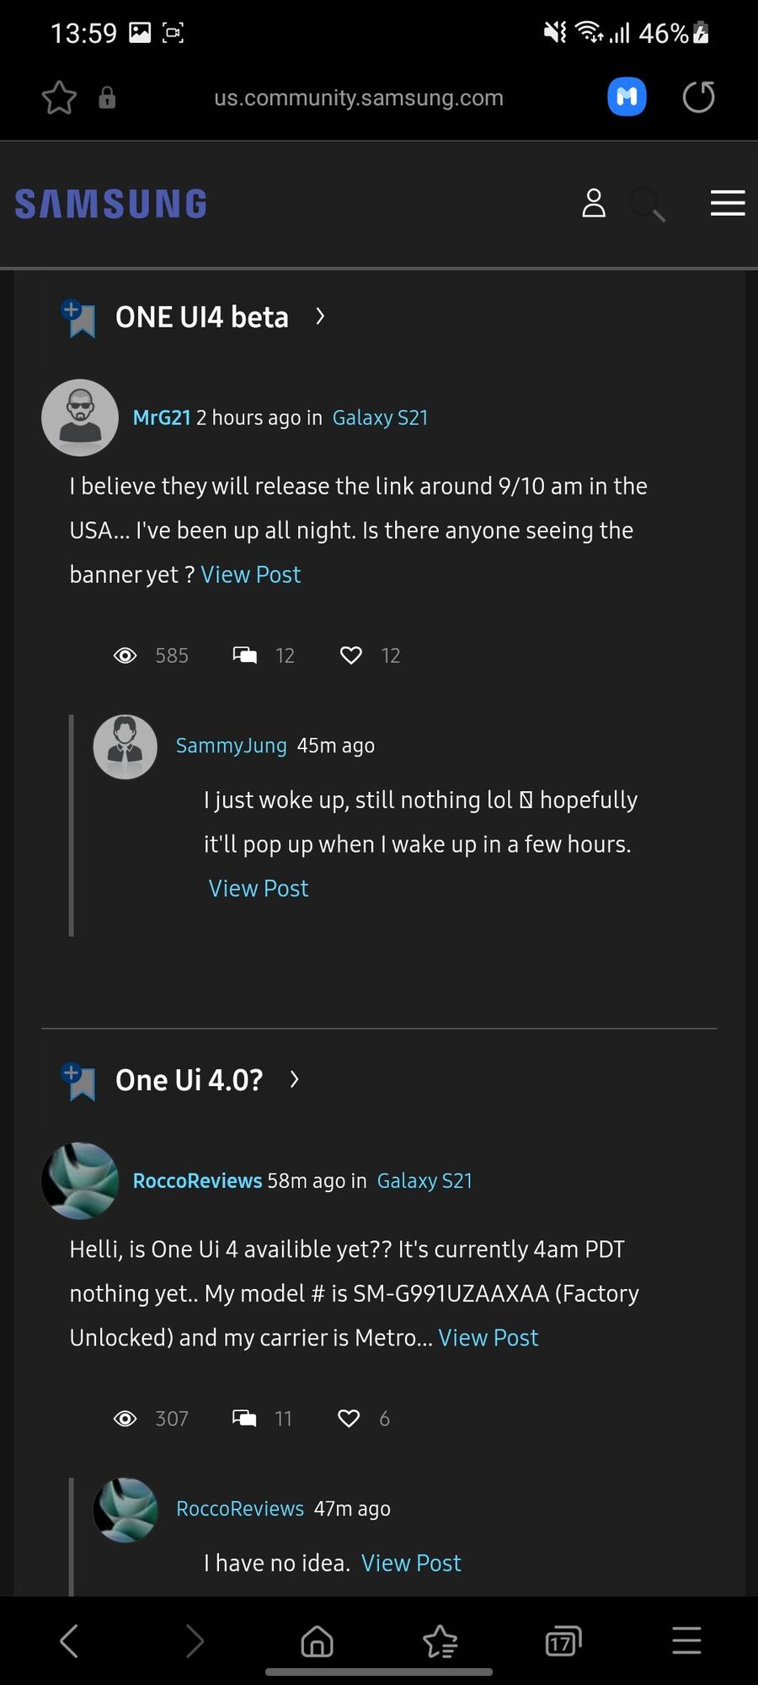The image size is (758, 1685).
Task: Open View Post under SammyJung's reply
Action: tap(259, 889)
